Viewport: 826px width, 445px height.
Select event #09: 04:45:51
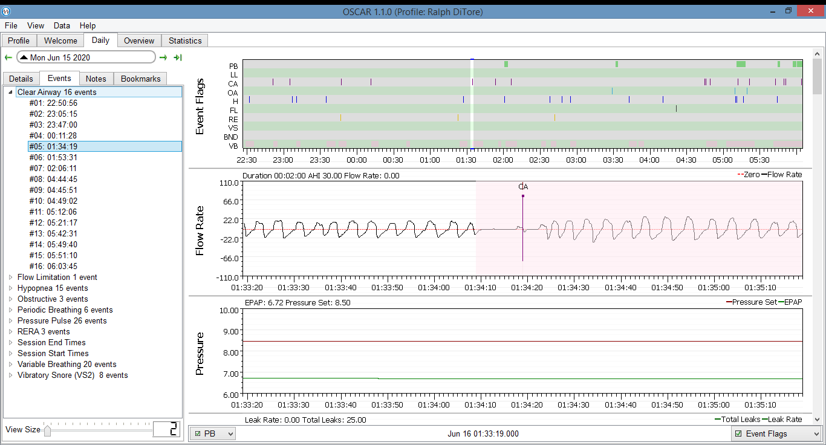[53, 190]
